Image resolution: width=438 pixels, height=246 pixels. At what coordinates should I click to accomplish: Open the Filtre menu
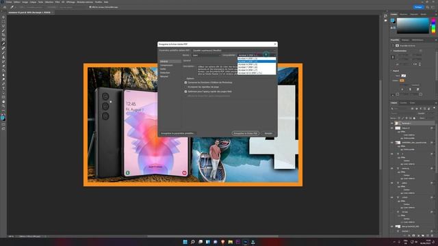coord(57,2)
